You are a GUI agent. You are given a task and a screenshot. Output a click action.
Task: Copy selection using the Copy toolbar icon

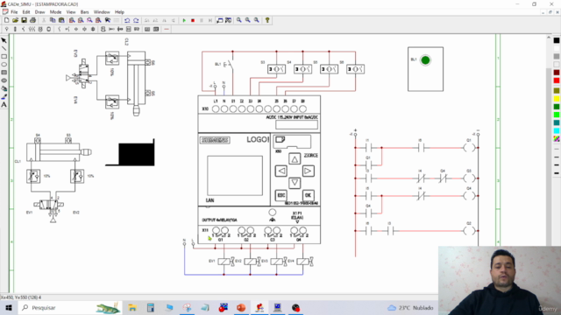click(53, 20)
